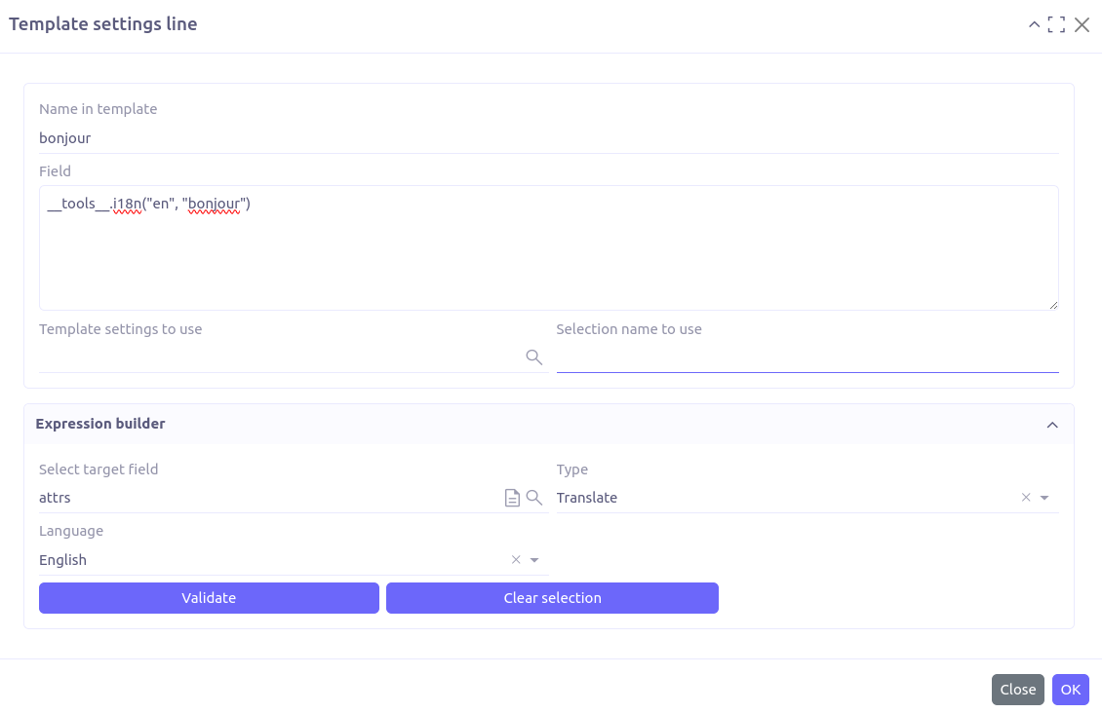Open the target field record details icon

[512, 498]
